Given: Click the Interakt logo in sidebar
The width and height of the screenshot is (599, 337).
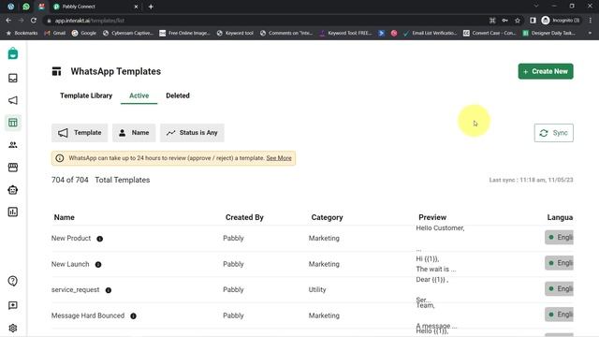Looking at the screenshot, I should click(x=13, y=53).
